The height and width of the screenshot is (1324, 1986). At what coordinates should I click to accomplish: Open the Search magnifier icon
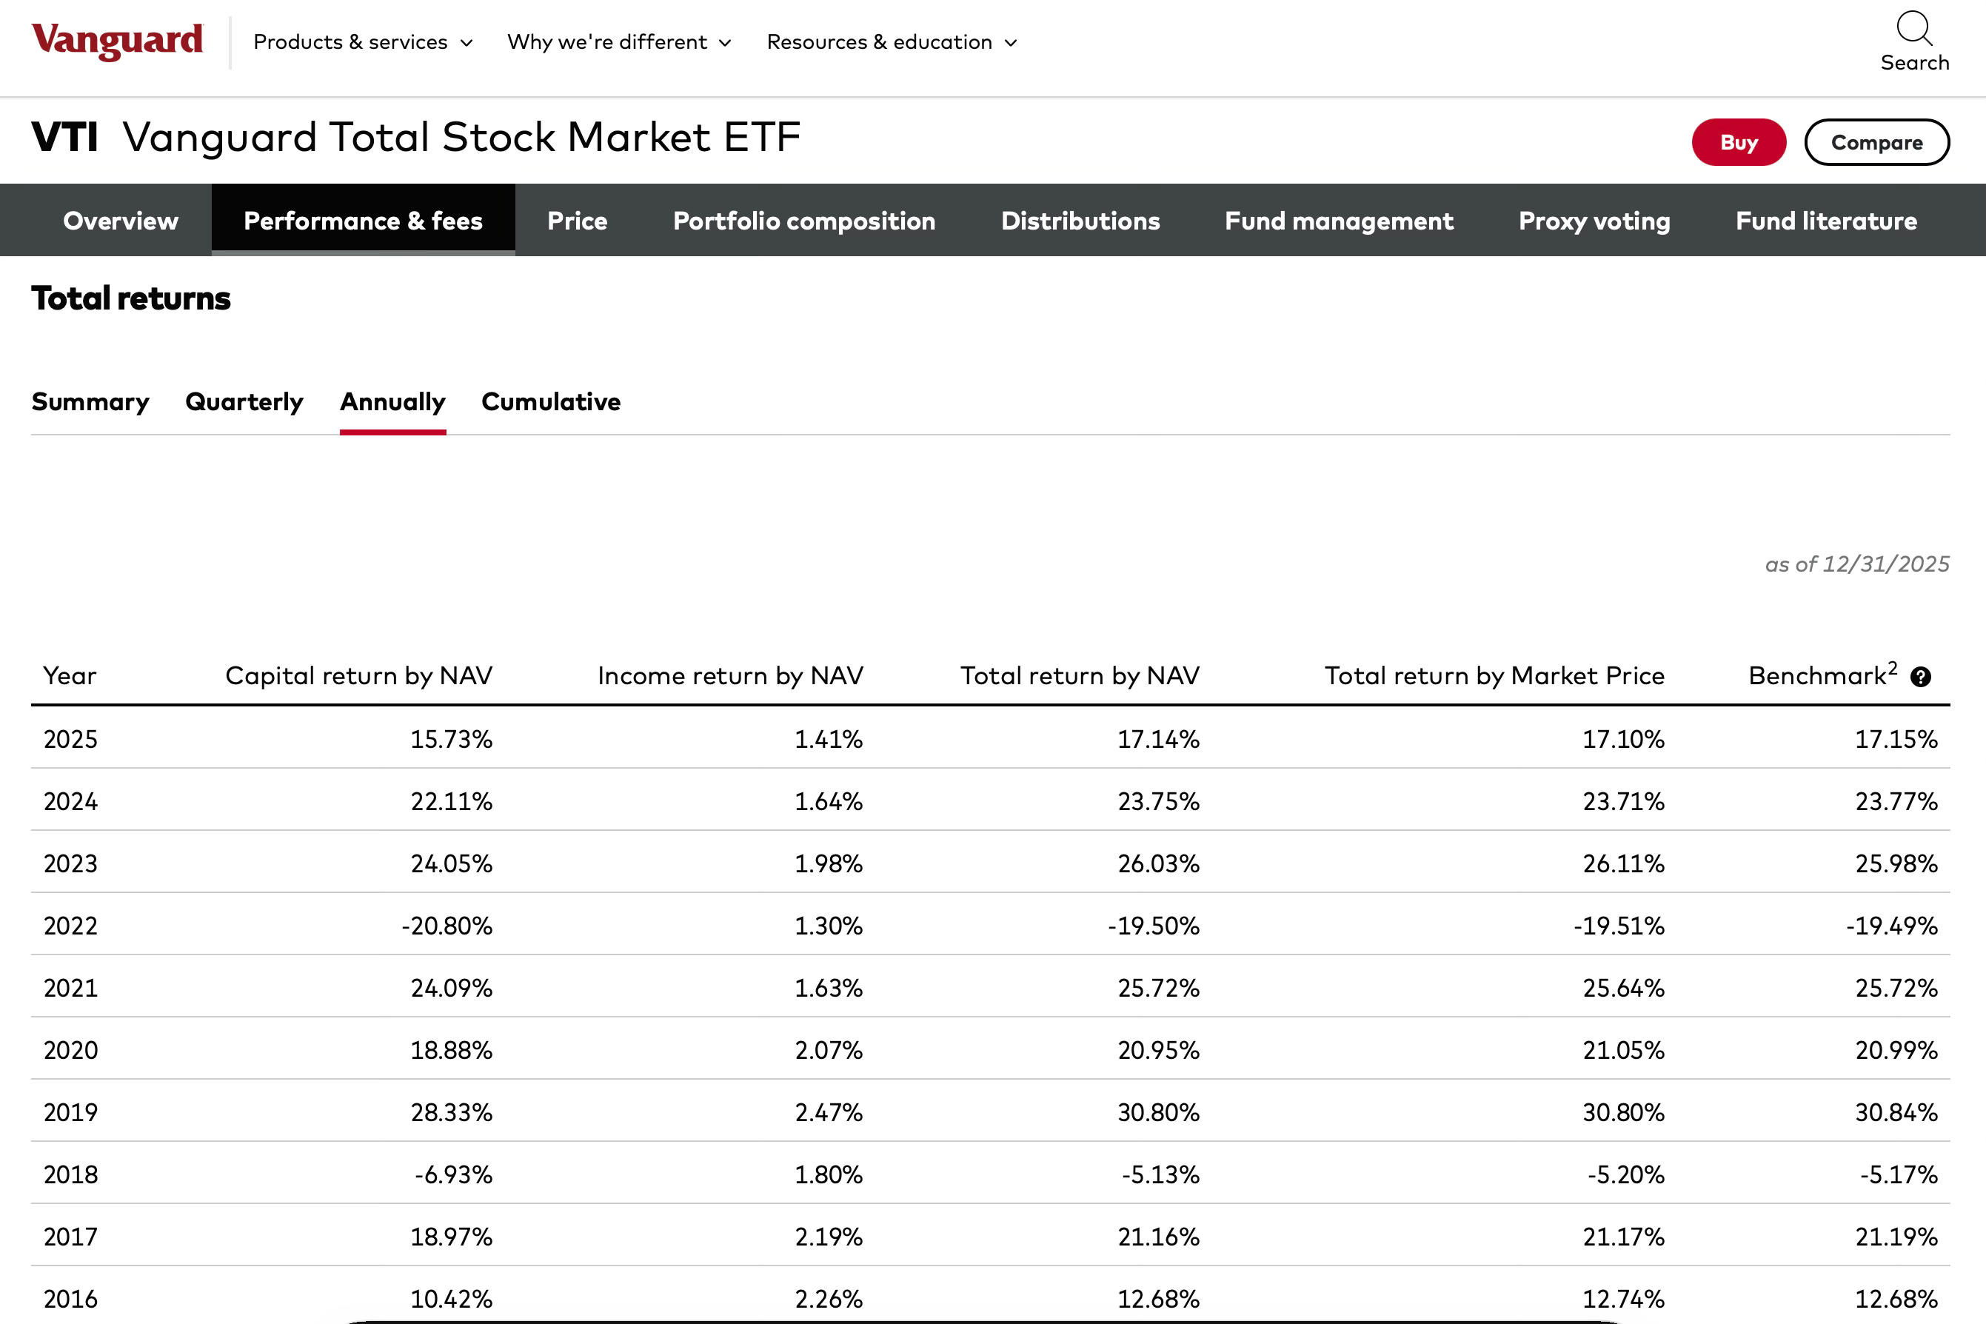[1913, 29]
